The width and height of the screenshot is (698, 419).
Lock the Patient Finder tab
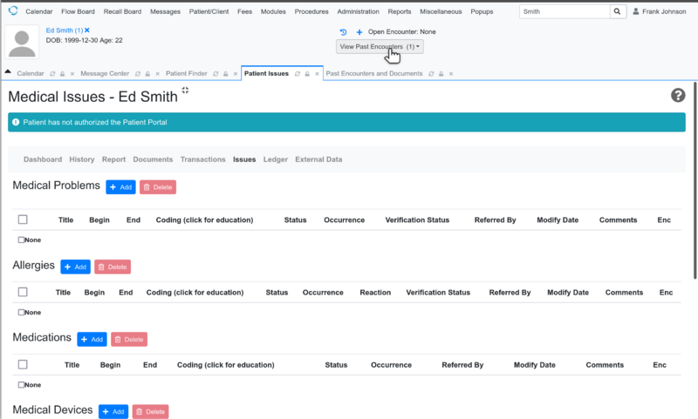226,74
